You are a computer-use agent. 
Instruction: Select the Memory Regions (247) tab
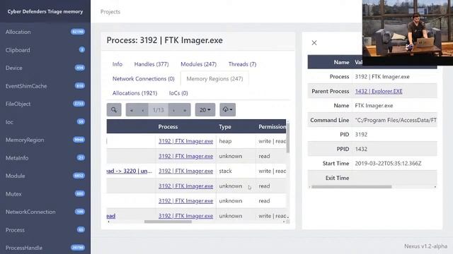pos(214,78)
